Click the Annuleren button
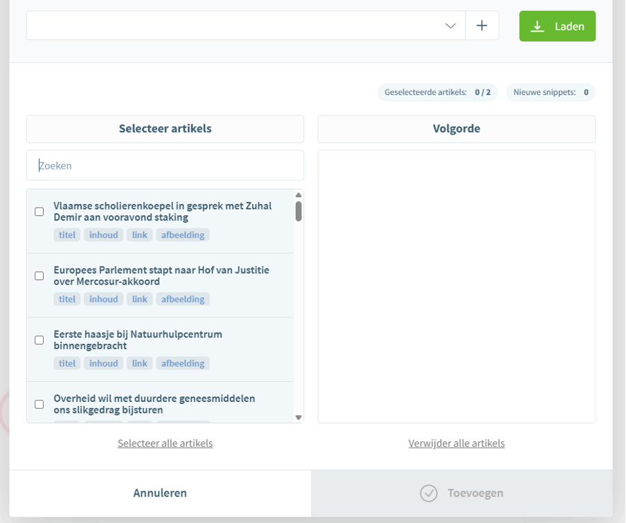 click(159, 493)
